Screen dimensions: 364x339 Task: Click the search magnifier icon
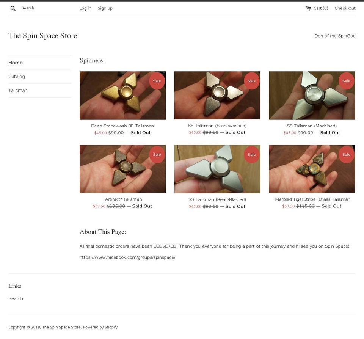click(x=13, y=8)
